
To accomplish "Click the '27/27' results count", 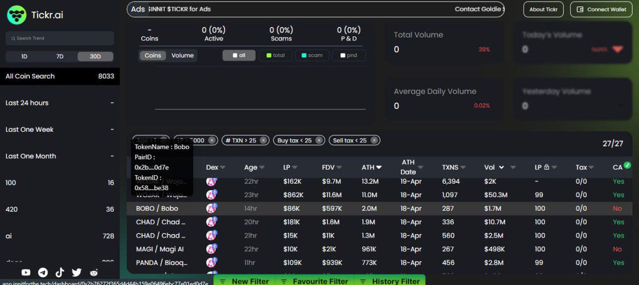I will coord(613,144).
